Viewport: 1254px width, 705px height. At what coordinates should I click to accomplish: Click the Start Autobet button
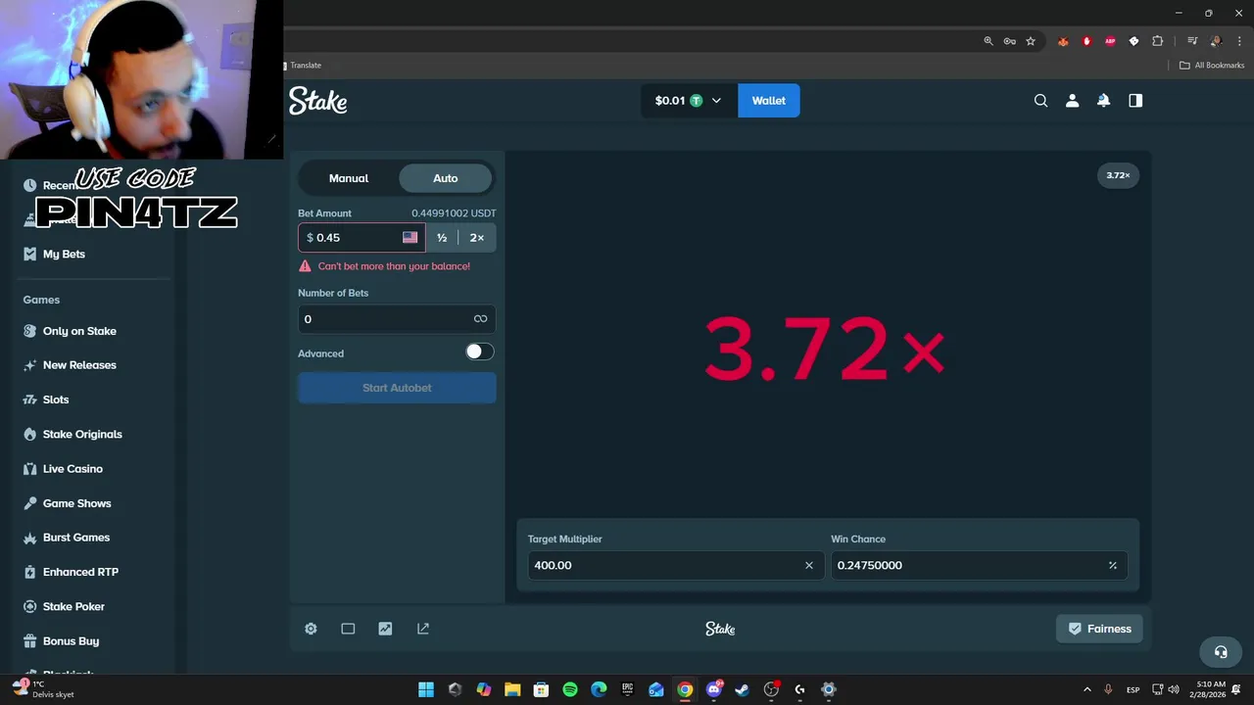(x=397, y=388)
